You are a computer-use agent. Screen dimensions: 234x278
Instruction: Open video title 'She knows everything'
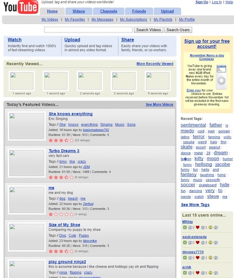pos(70,114)
